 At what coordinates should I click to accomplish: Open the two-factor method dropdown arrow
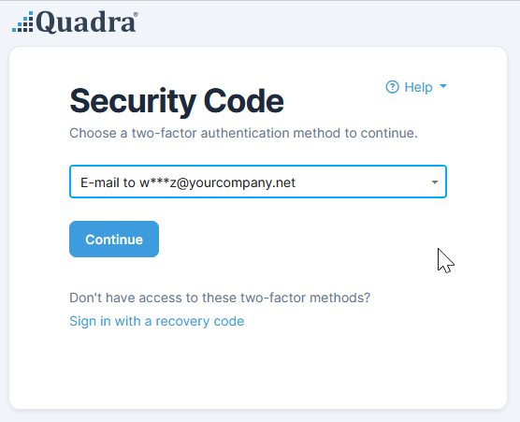tap(435, 182)
